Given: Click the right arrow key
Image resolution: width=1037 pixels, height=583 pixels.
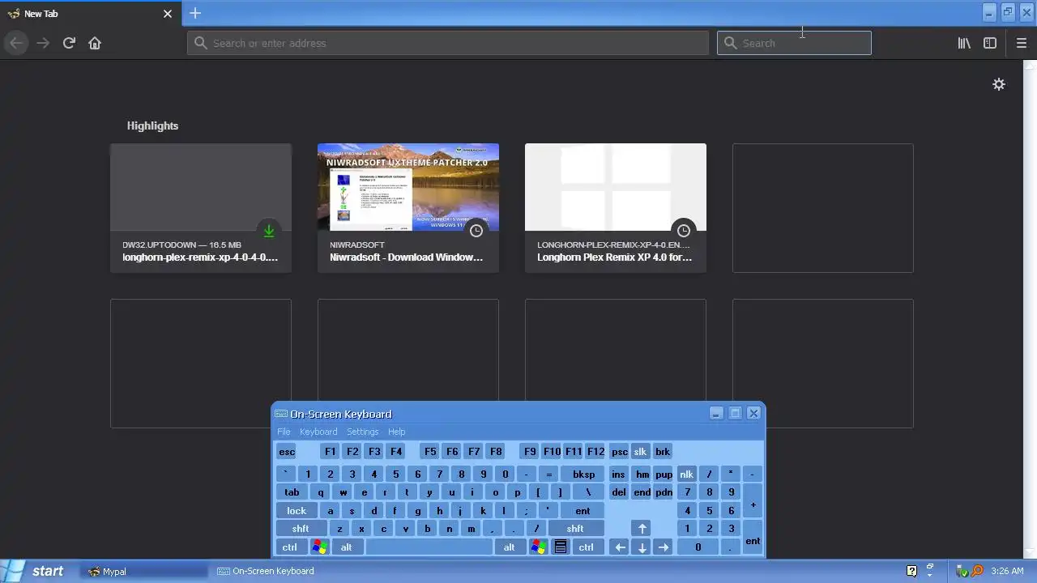Looking at the screenshot, I should (x=664, y=547).
